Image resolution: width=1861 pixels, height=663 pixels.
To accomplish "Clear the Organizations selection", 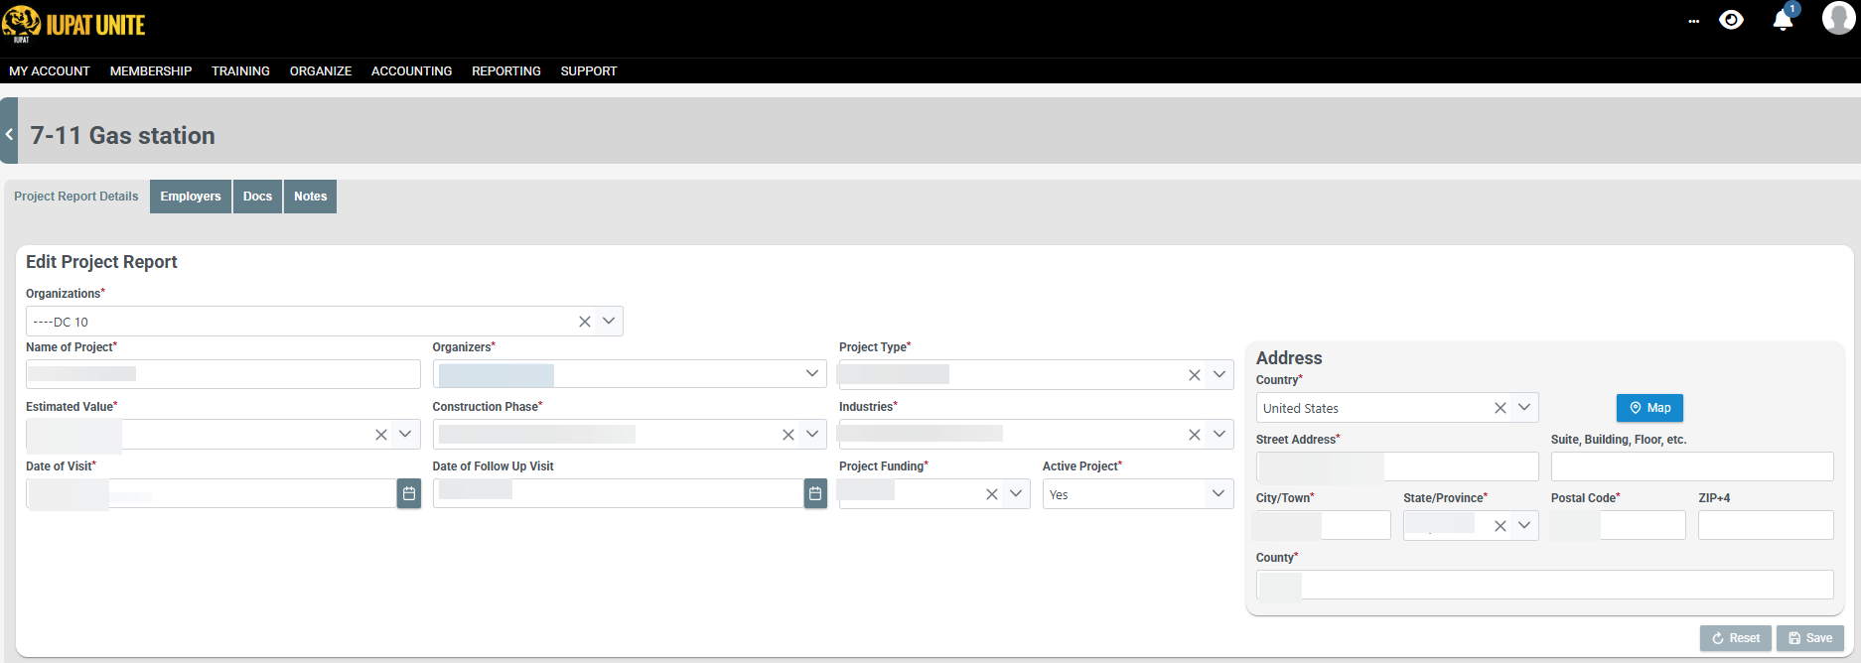I will coord(585,322).
